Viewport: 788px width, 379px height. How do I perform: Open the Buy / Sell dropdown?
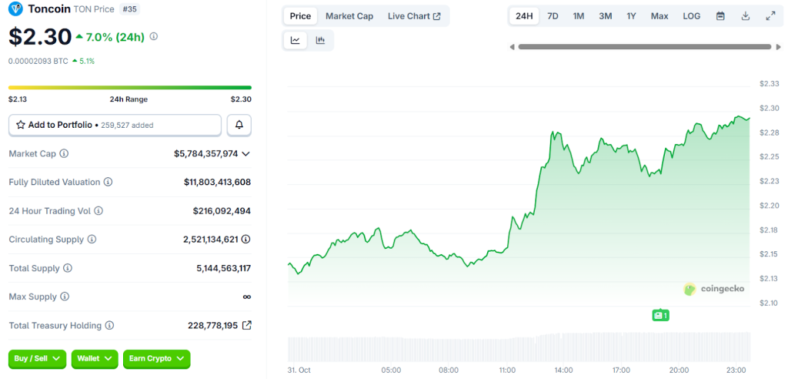click(37, 358)
